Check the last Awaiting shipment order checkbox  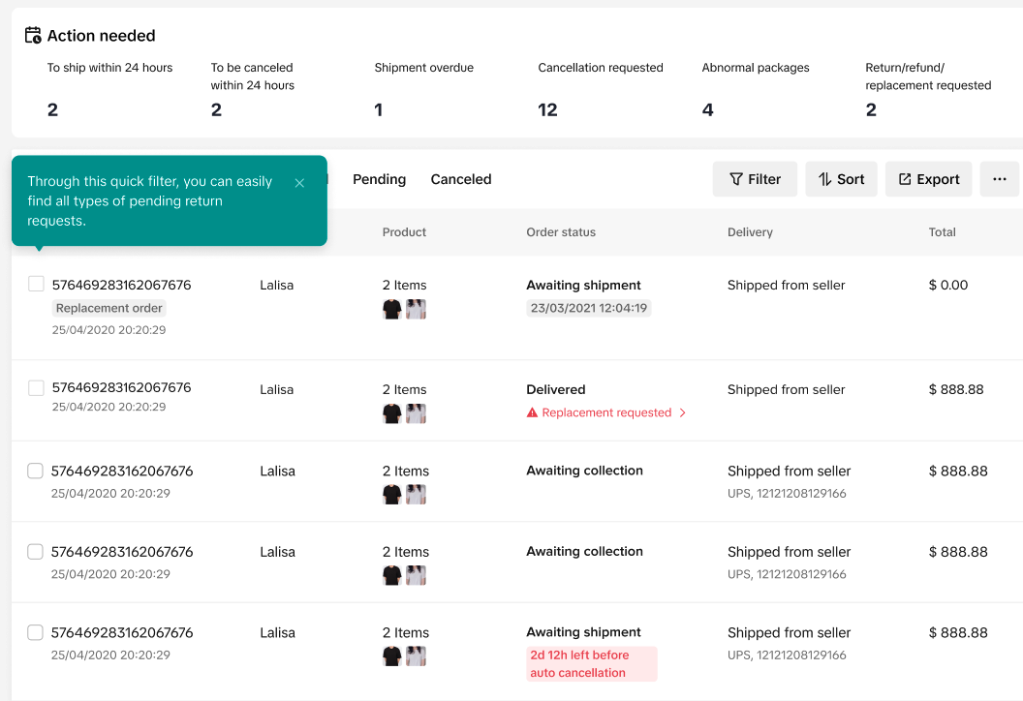pos(36,632)
